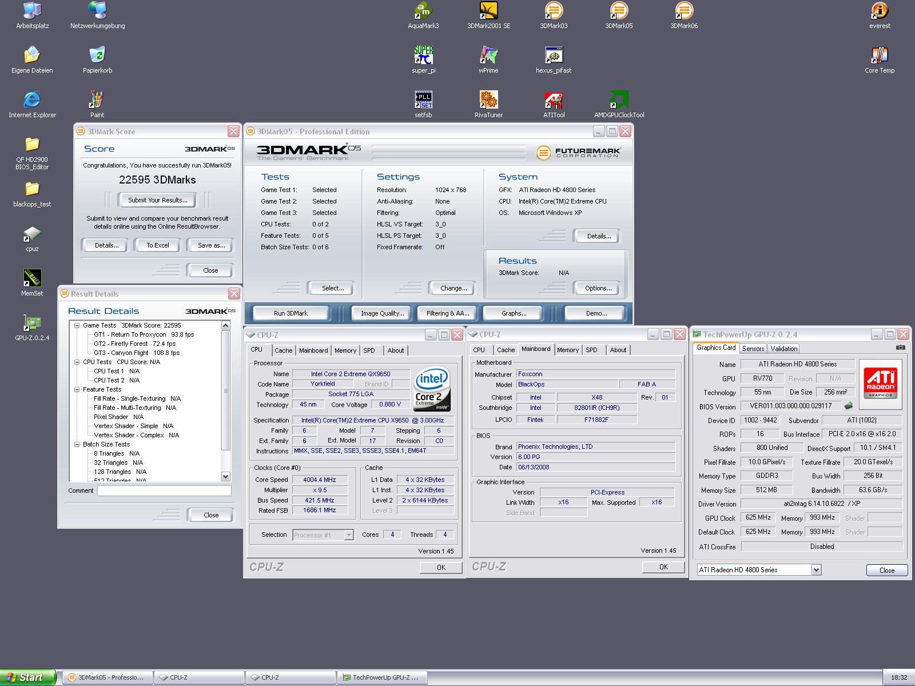Switch to Cache tab in left CPU-Z

[283, 350]
